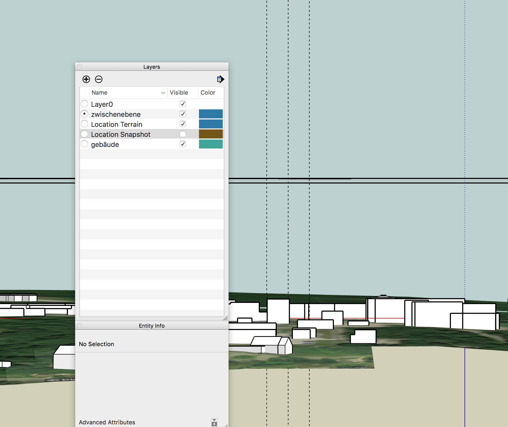The image size is (508, 427).
Task: Close the Layers panel with the circle button
Action: 79,67
